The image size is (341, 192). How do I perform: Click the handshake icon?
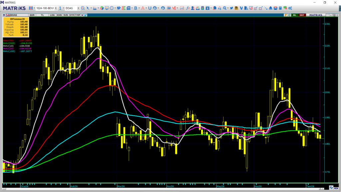coord(119,8)
